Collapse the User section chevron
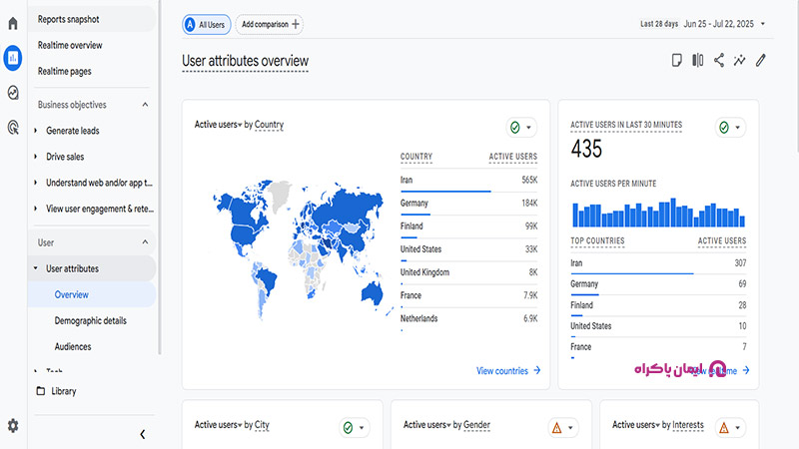Image resolution: width=799 pixels, height=449 pixels. coord(145,242)
